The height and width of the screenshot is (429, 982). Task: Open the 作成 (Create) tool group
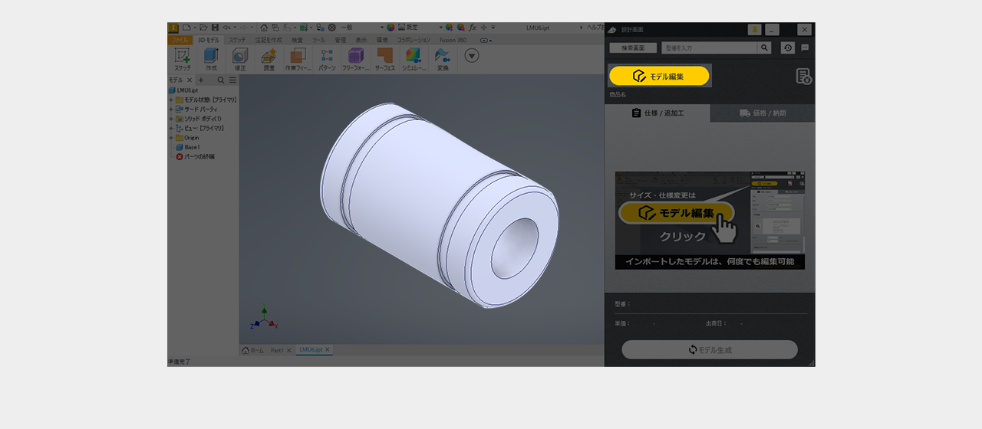[211, 56]
